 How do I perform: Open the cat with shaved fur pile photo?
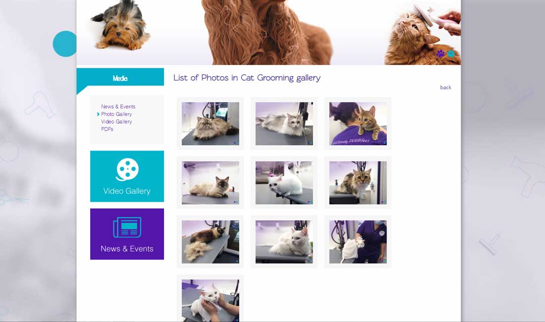click(210, 242)
